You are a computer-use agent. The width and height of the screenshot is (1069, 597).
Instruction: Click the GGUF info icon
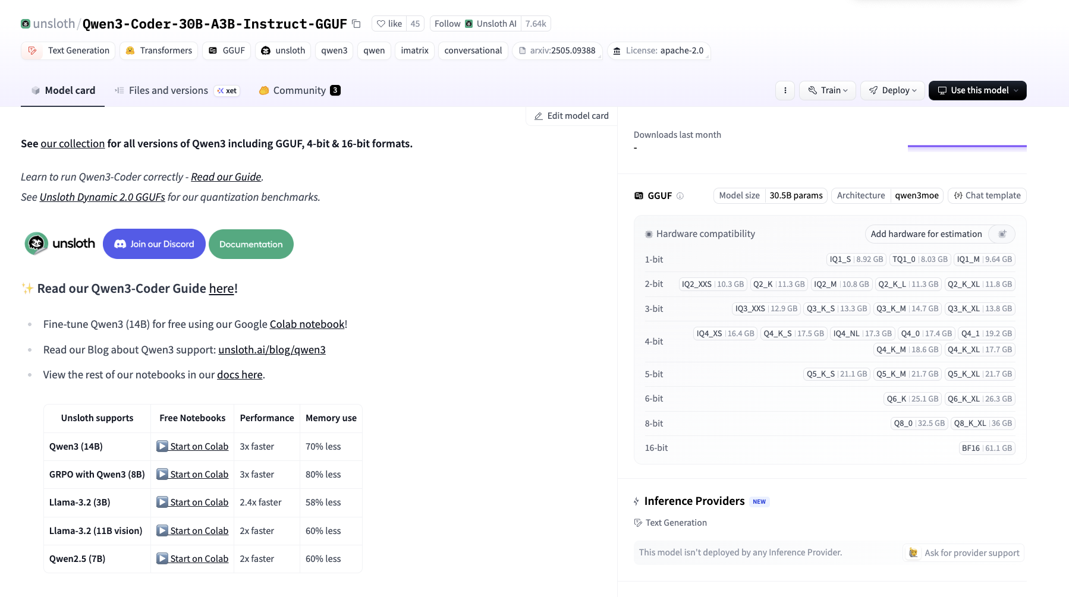(680, 196)
